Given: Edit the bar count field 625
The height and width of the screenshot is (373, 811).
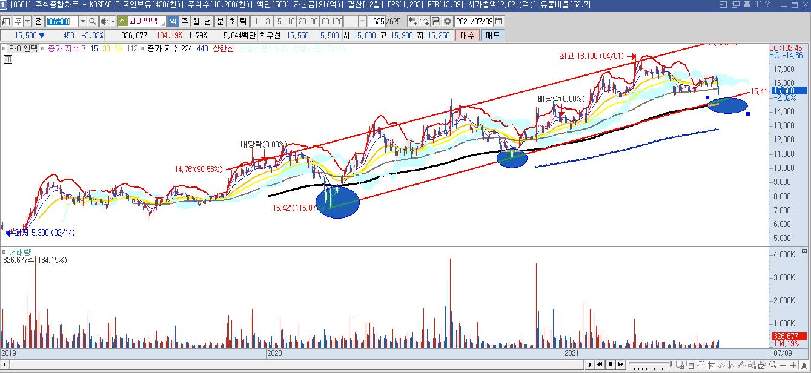Looking at the screenshot, I should pyautogui.click(x=378, y=21).
